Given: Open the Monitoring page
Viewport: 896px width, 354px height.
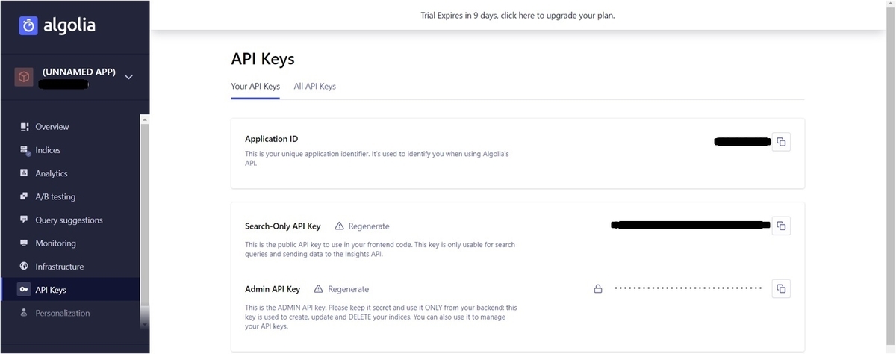Looking at the screenshot, I should tap(55, 243).
